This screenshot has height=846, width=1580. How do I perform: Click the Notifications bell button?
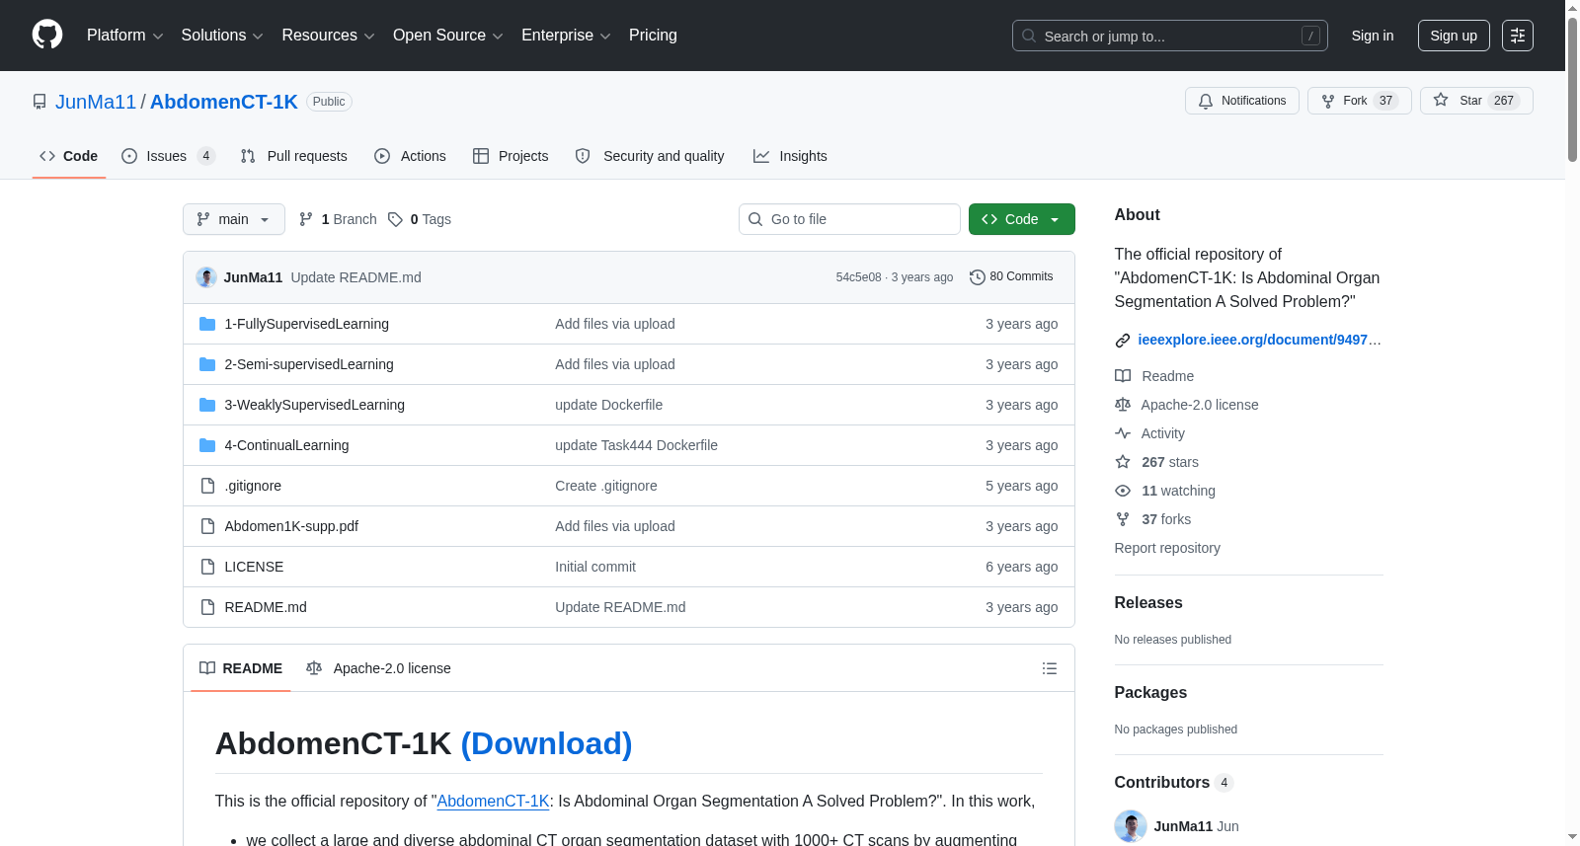click(x=1241, y=101)
